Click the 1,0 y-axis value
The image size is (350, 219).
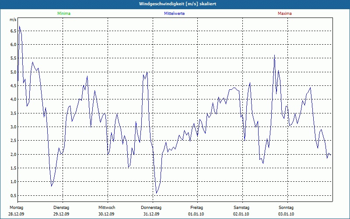point(14,181)
